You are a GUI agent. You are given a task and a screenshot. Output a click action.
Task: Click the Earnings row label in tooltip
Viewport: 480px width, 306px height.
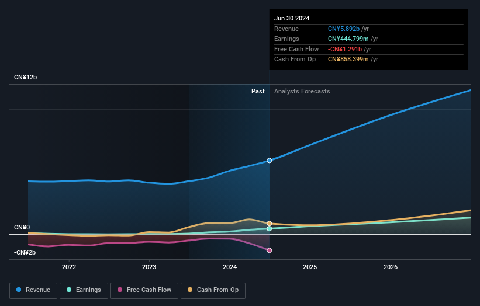[286, 39]
